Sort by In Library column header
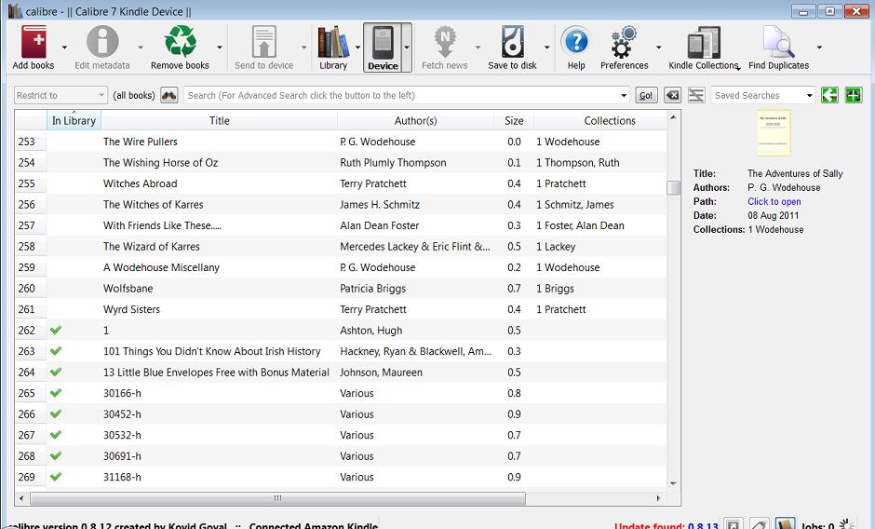Image resolution: width=875 pixels, height=529 pixels. coord(74,121)
